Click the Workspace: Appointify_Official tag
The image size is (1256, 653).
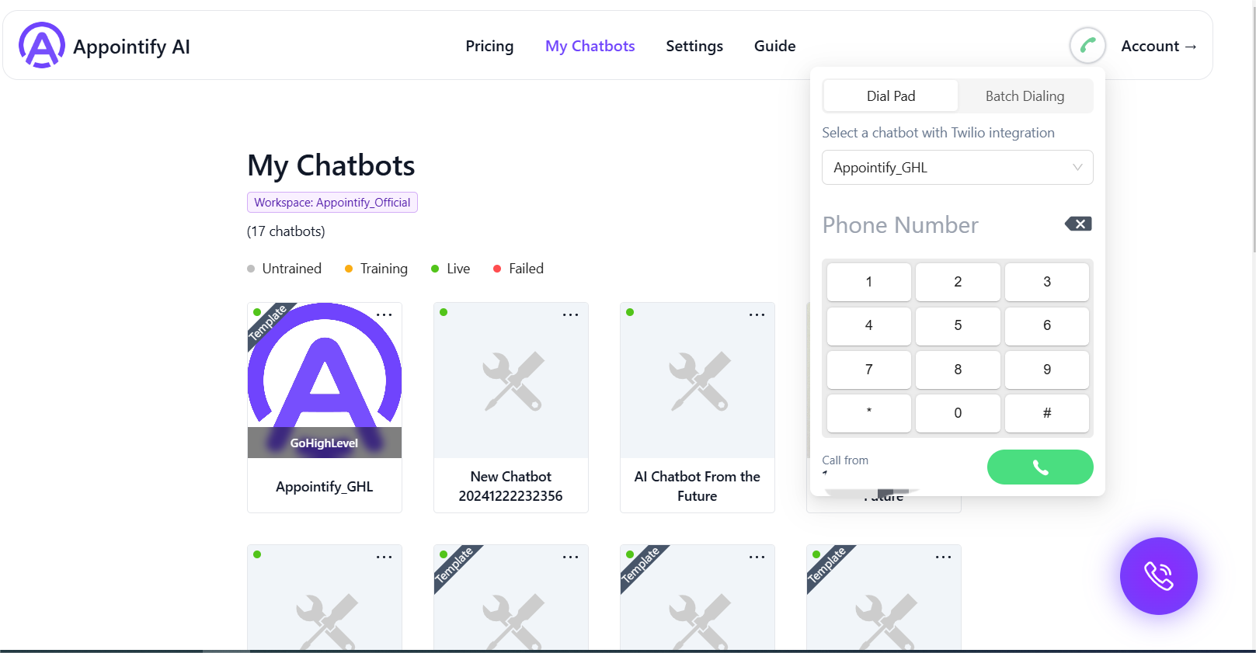click(x=332, y=203)
